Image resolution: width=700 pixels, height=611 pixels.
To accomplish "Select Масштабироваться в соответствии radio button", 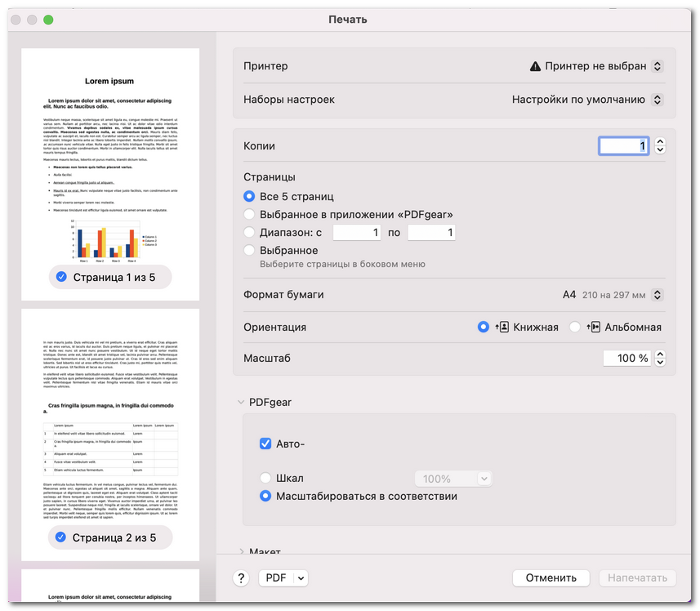I will click(265, 496).
